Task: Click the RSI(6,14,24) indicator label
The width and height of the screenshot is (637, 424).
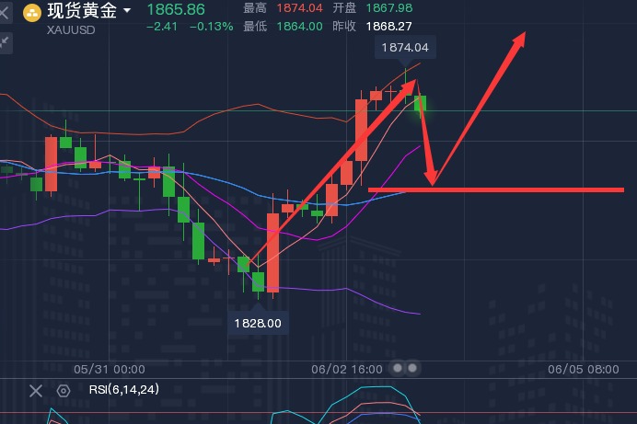Action: (x=123, y=390)
